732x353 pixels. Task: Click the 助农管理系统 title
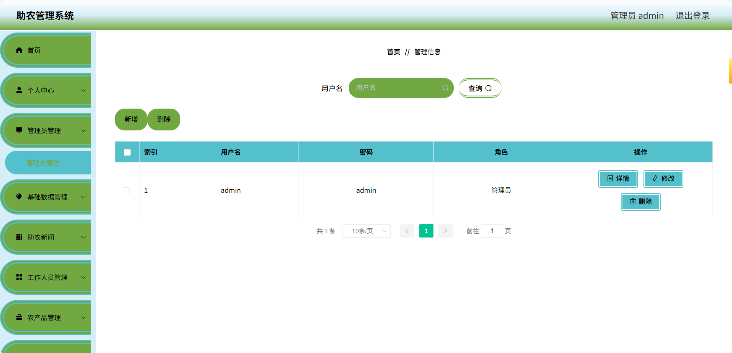45,16
